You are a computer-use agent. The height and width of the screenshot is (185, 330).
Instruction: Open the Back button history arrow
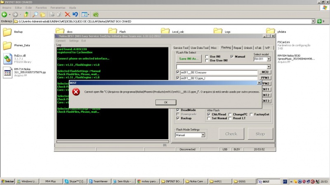[9, 14]
